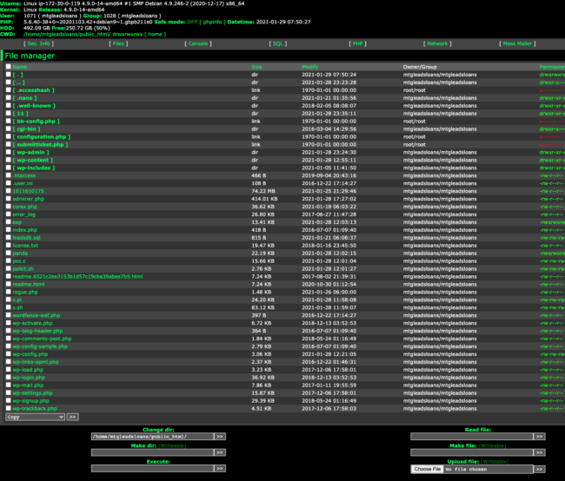The height and width of the screenshot is (481, 565).
Task: Open the submitticket.php link entry
Action: click(x=40, y=145)
